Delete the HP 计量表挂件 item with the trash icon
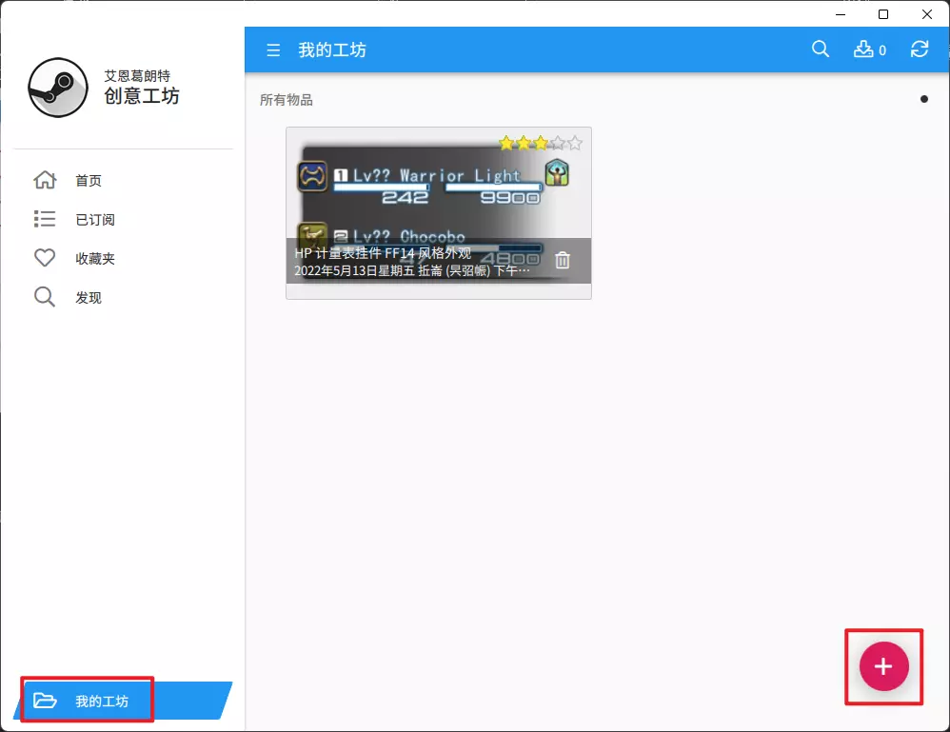The image size is (950, 732). tap(563, 260)
